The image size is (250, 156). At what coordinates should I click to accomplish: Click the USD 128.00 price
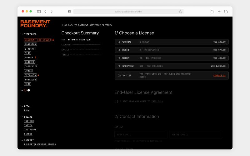pyautogui.click(x=219, y=42)
